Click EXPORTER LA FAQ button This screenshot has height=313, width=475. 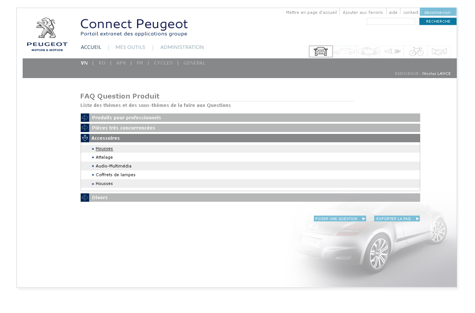point(397,219)
